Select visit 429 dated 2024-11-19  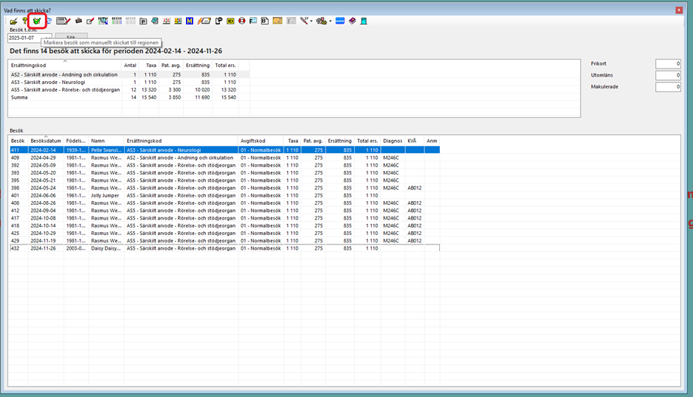pos(224,240)
